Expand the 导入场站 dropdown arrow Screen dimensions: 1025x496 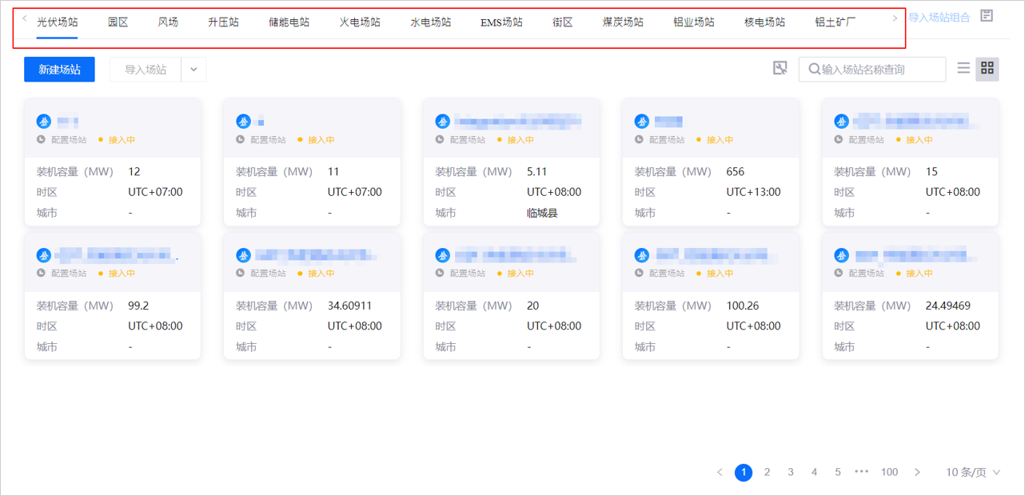(193, 70)
